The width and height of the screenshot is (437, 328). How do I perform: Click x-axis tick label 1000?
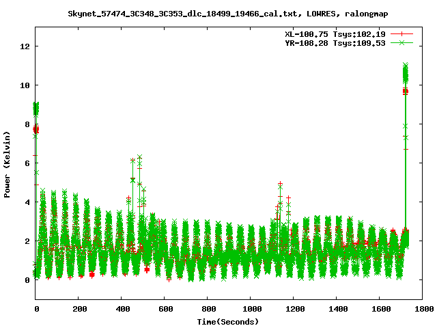(252, 309)
